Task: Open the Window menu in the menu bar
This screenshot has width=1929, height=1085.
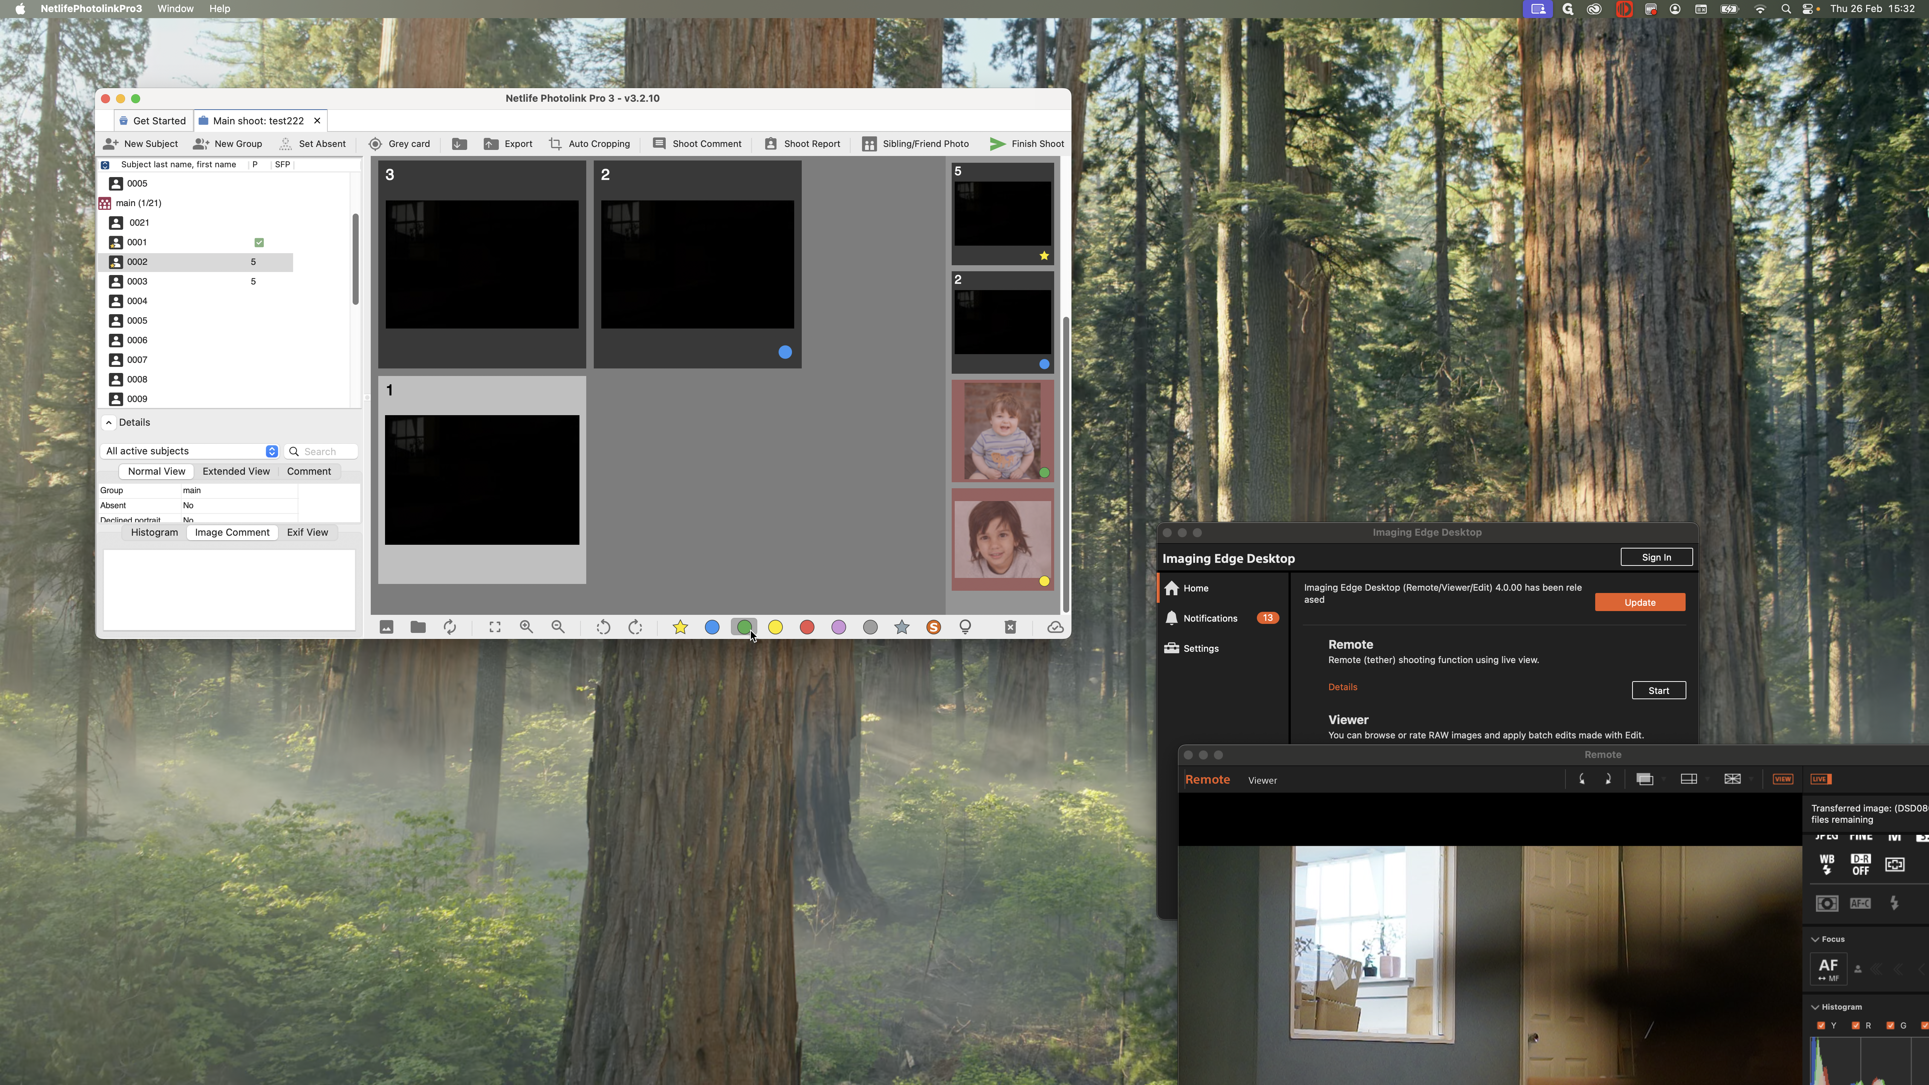Action: coord(175,9)
